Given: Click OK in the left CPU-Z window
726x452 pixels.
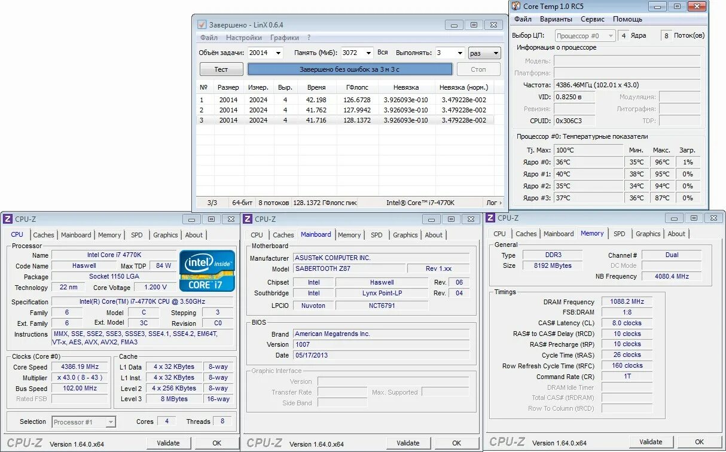Looking at the screenshot, I should [x=216, y=443].
